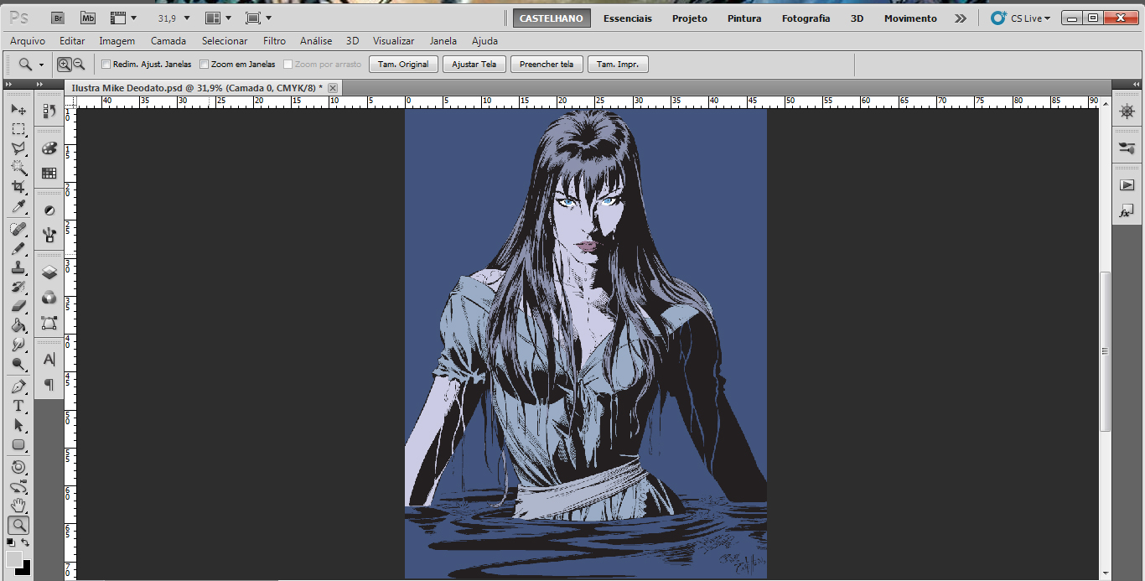This screenshot has width=1145, height=581.
Task: Select the Clone Stamp tool
Action: (18, 267)
